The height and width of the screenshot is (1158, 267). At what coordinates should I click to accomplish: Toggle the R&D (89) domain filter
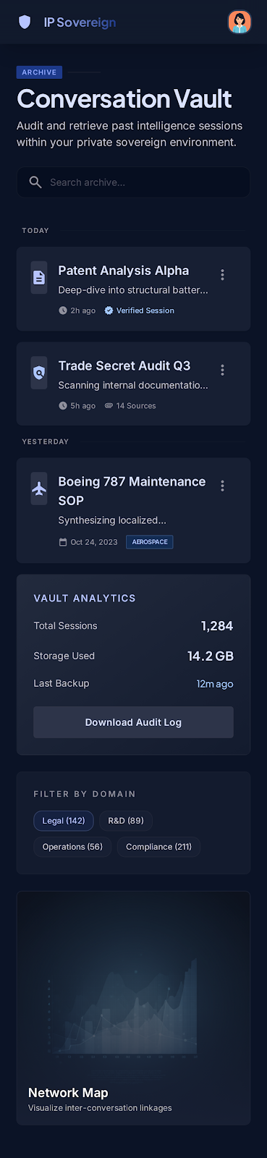click(x=126, y=821)
